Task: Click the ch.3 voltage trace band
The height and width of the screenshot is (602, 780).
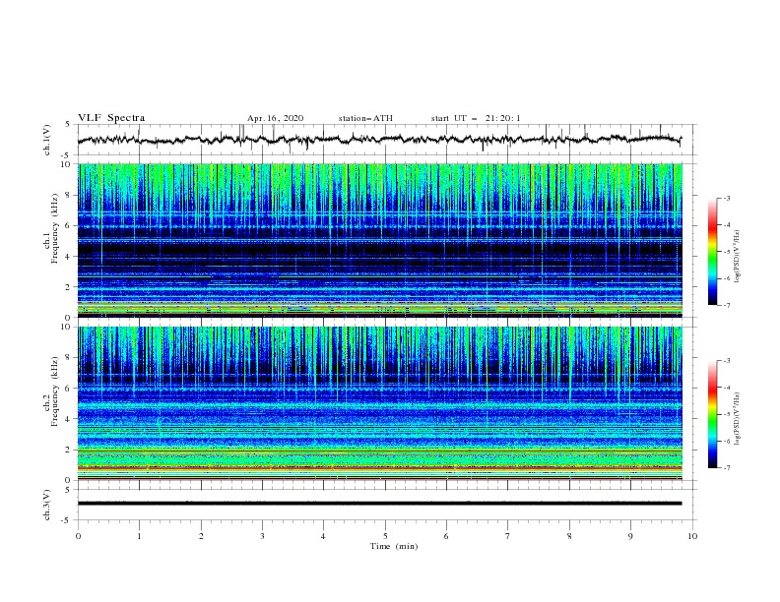Action: (x=379, y=504)
